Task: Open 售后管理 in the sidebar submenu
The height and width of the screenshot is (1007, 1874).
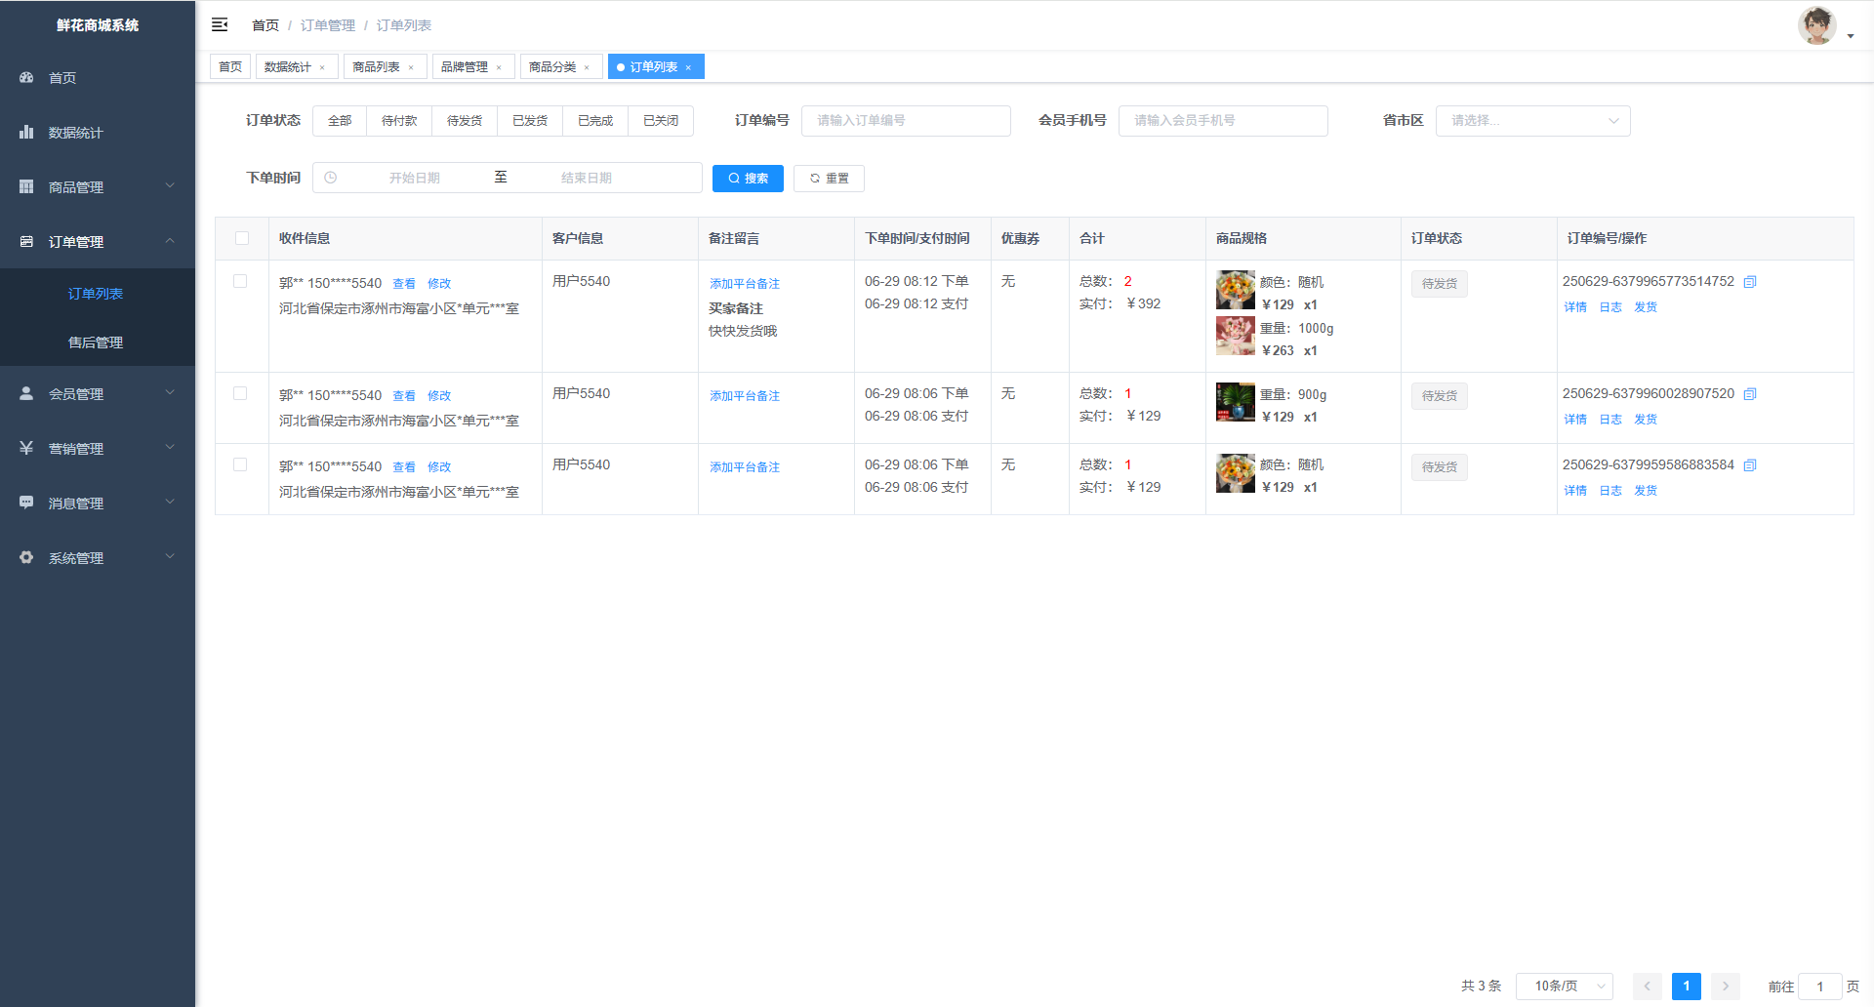Action: click(96, 342)
